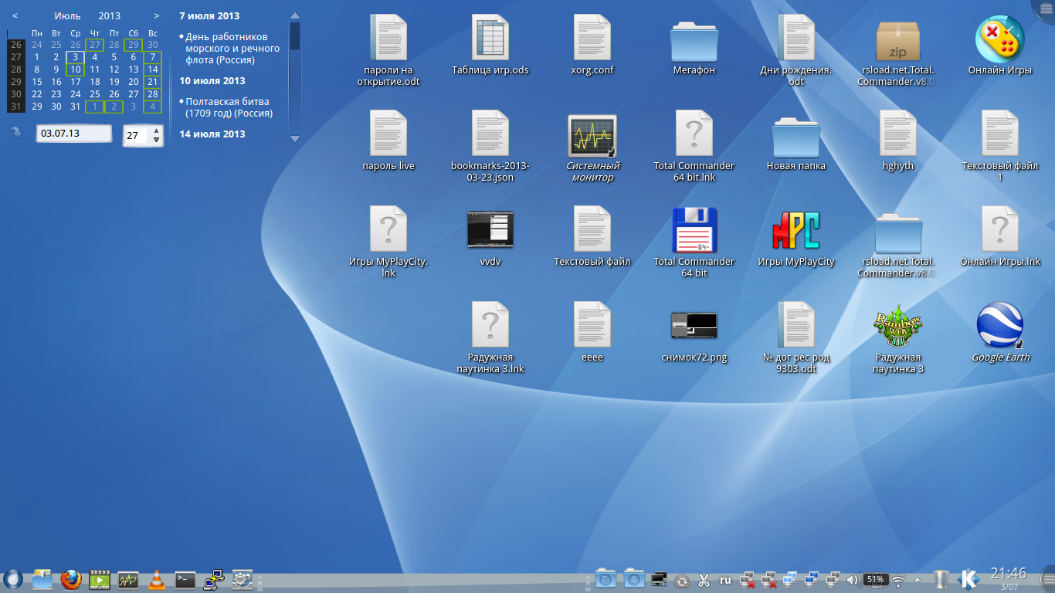Open the Системный монитор desktop shortcut
1055x593 pixels.
[x=592, y=135]
